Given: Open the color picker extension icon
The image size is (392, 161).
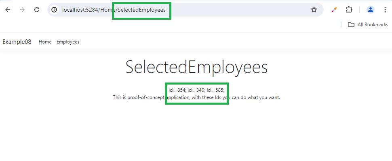Looking at the screenshot, I should tap(334, 10).
